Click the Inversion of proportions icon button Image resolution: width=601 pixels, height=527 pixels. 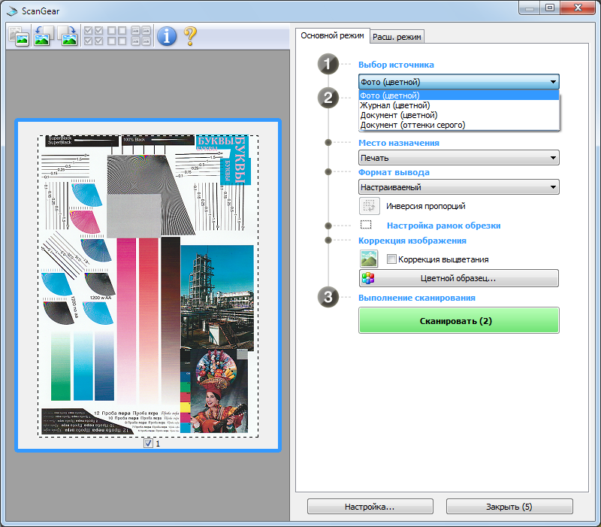[369, 206]
